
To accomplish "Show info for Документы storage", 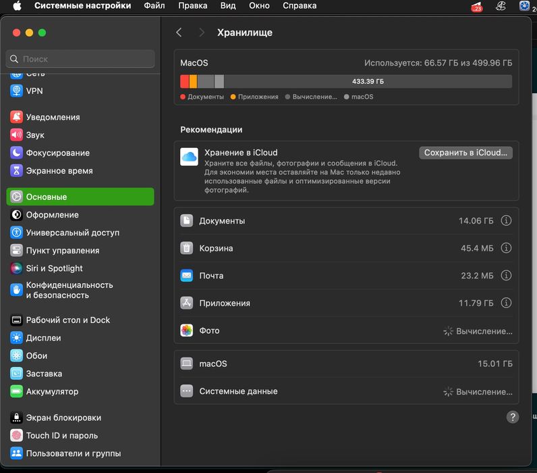I will point(506,220).
